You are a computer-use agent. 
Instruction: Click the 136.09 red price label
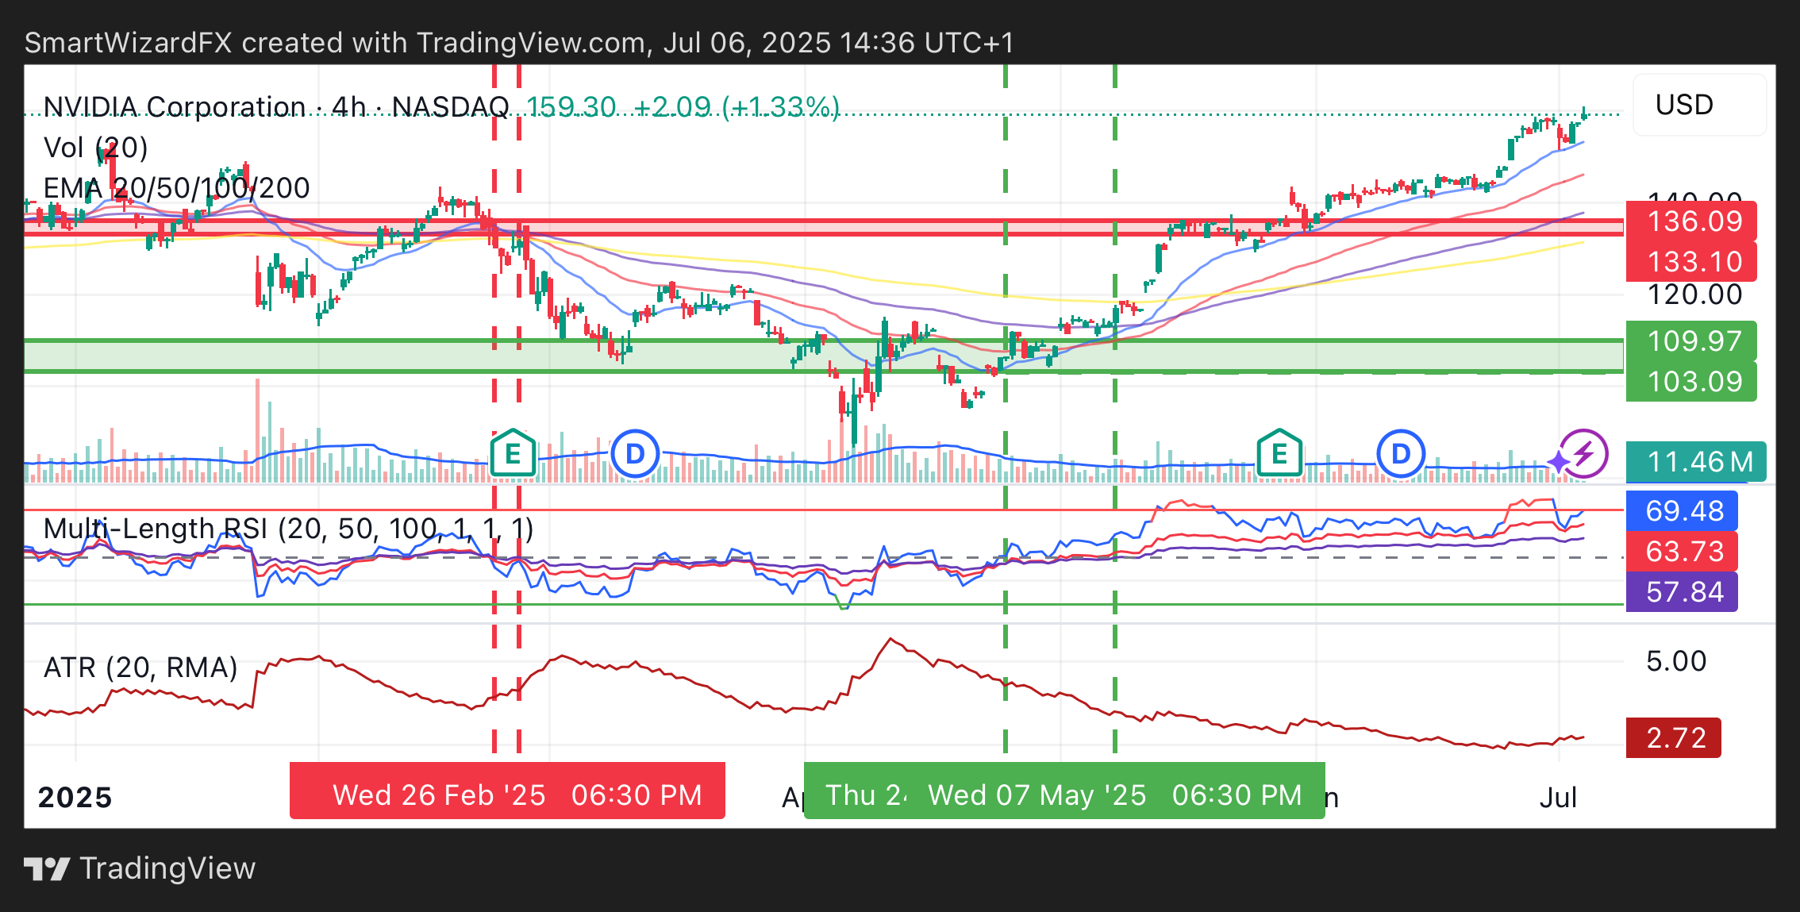pos(1691,221)
